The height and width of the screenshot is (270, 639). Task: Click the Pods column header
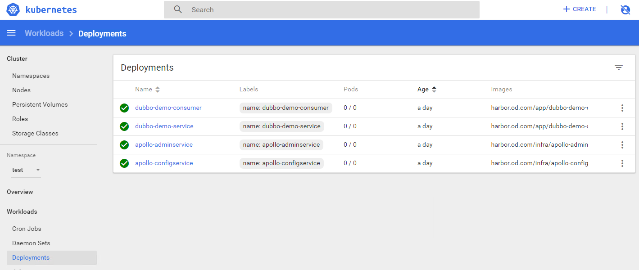351,90
